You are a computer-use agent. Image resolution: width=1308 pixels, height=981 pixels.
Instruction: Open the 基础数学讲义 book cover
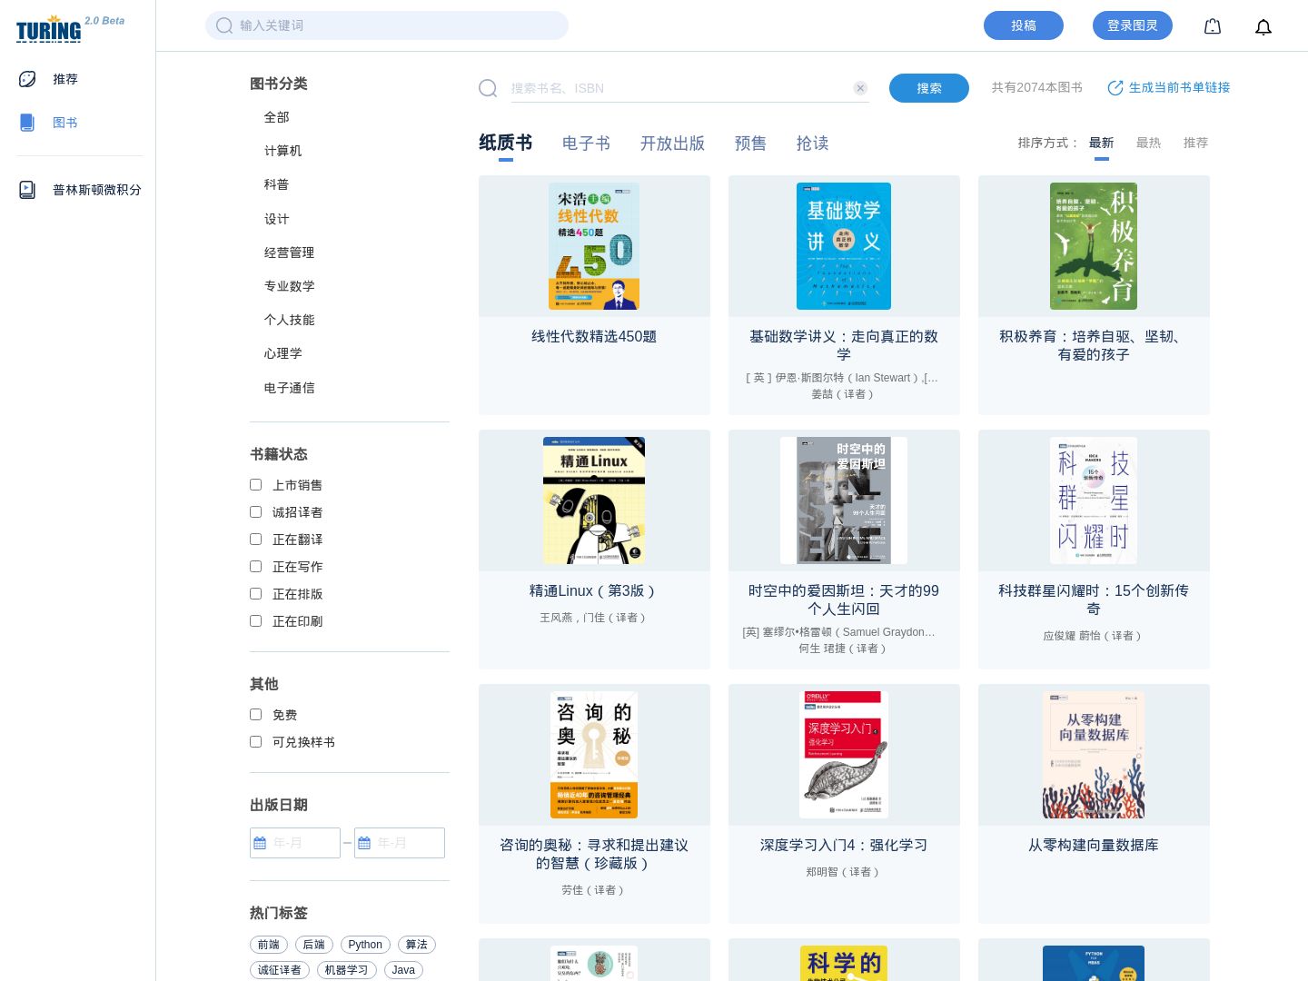844,246
